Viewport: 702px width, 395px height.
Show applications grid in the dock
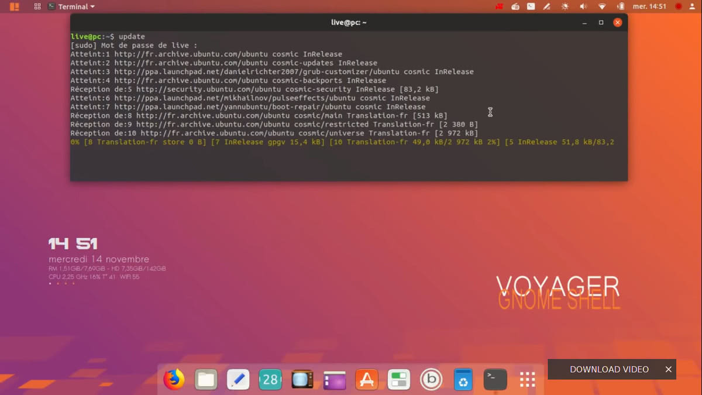pos(528,380)
